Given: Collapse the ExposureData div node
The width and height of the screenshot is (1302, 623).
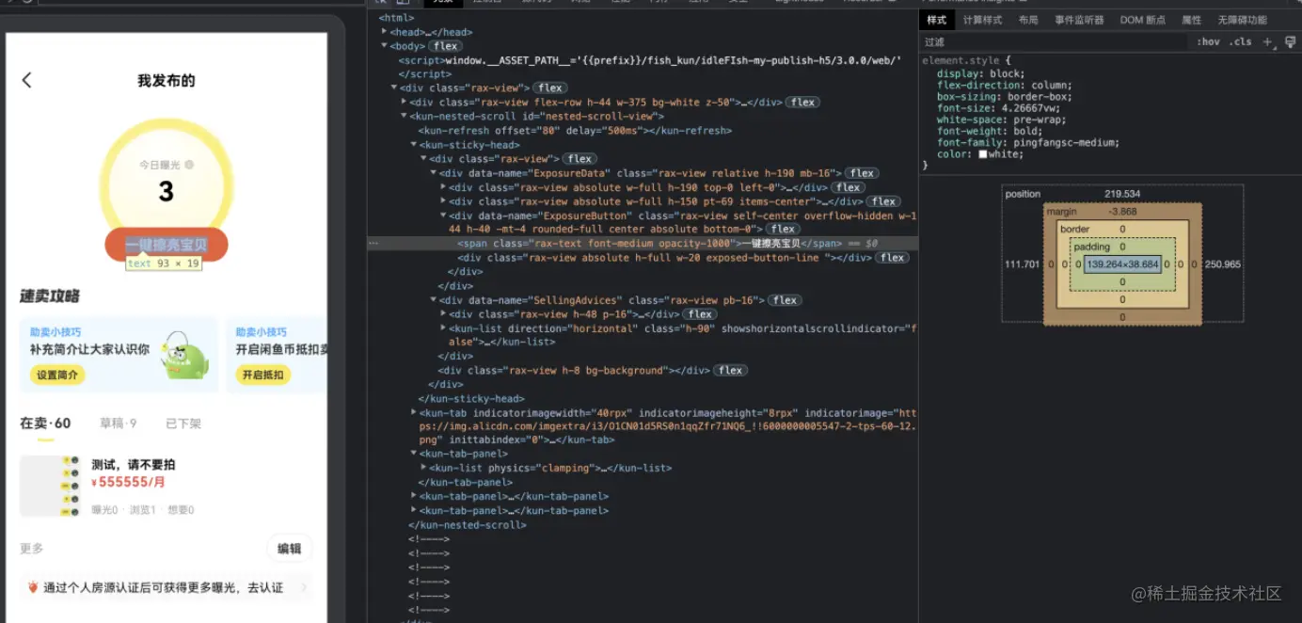Looking at the screenshot, I should pyautogui.click(x=434, y=172).
